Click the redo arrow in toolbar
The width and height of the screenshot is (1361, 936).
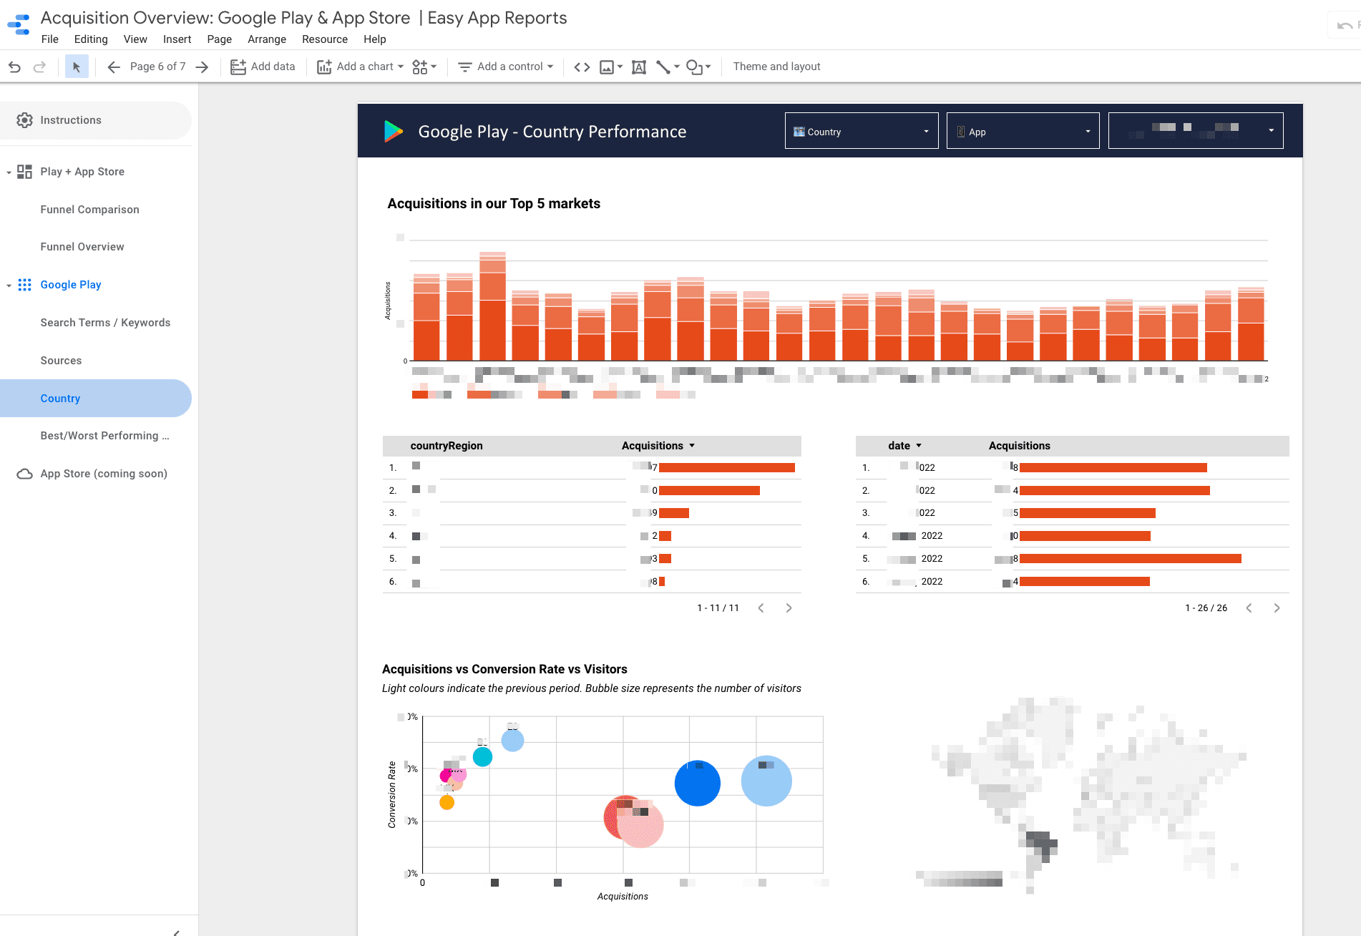coord(39,67)
